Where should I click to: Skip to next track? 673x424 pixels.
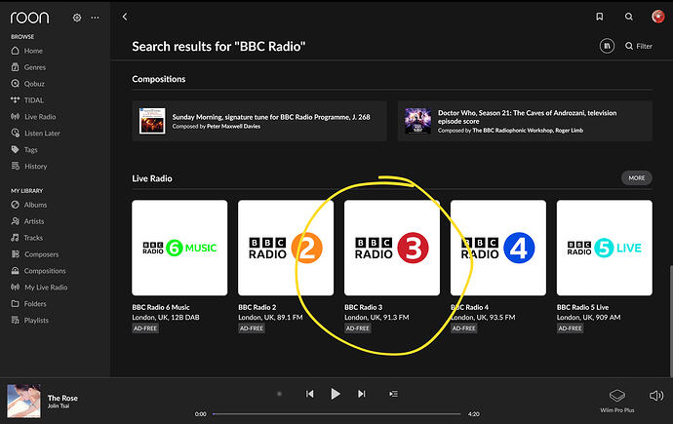(x=362, y=394)
